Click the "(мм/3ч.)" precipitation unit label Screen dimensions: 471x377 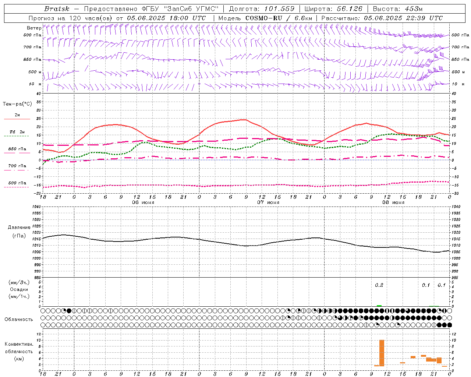19,282
